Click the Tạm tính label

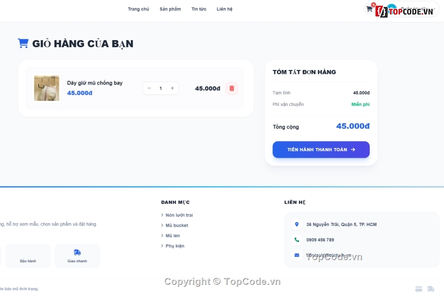(281, 93)
